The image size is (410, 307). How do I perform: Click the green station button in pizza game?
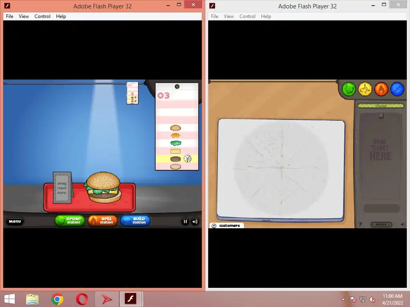coord(349,89)
